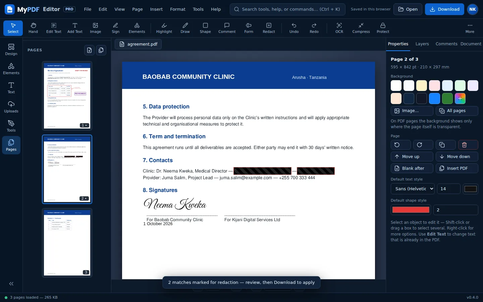Image resolution: width=483 pixels, height=302 pixels.
Task: Collapse the left sidebar with double chevron
Action: (11, 284)
